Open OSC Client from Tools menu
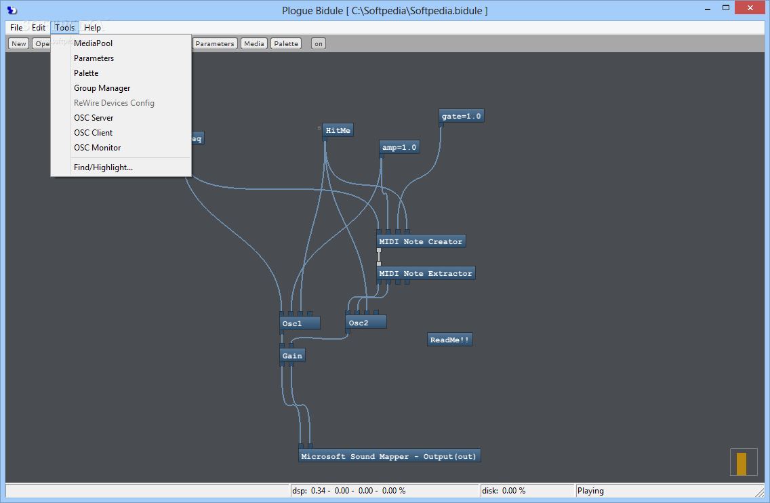Viewport: 770px width, 503px height. point(121,133)
